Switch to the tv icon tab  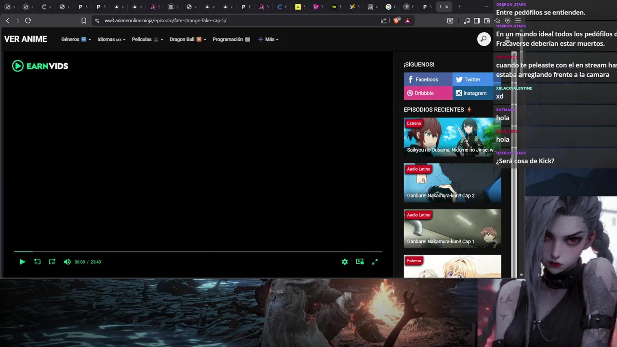(334, 7)
